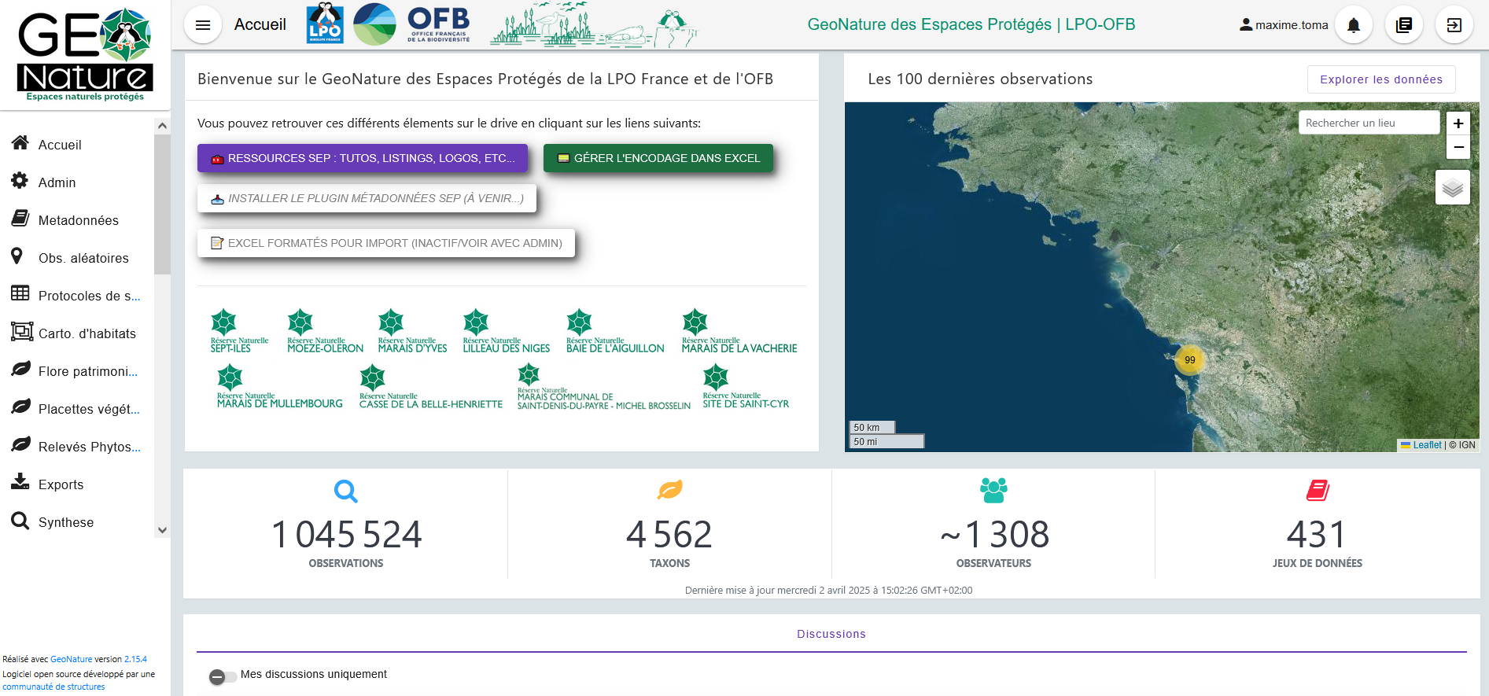
Task: Open Exports from the sidebar
Action: 61,484
